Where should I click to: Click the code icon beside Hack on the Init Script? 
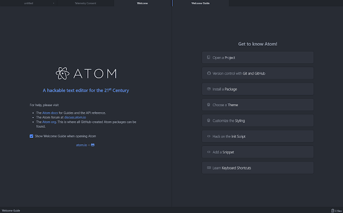(208, 136)
